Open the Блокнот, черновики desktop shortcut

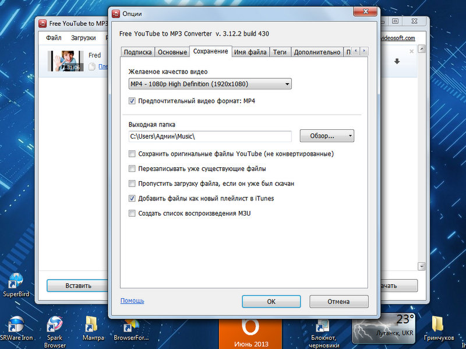324,333
